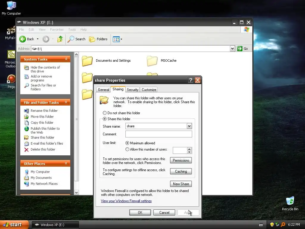Open the Share name dropdown
This screenshot has width=305, height=229.
click(x=189, y=126)
